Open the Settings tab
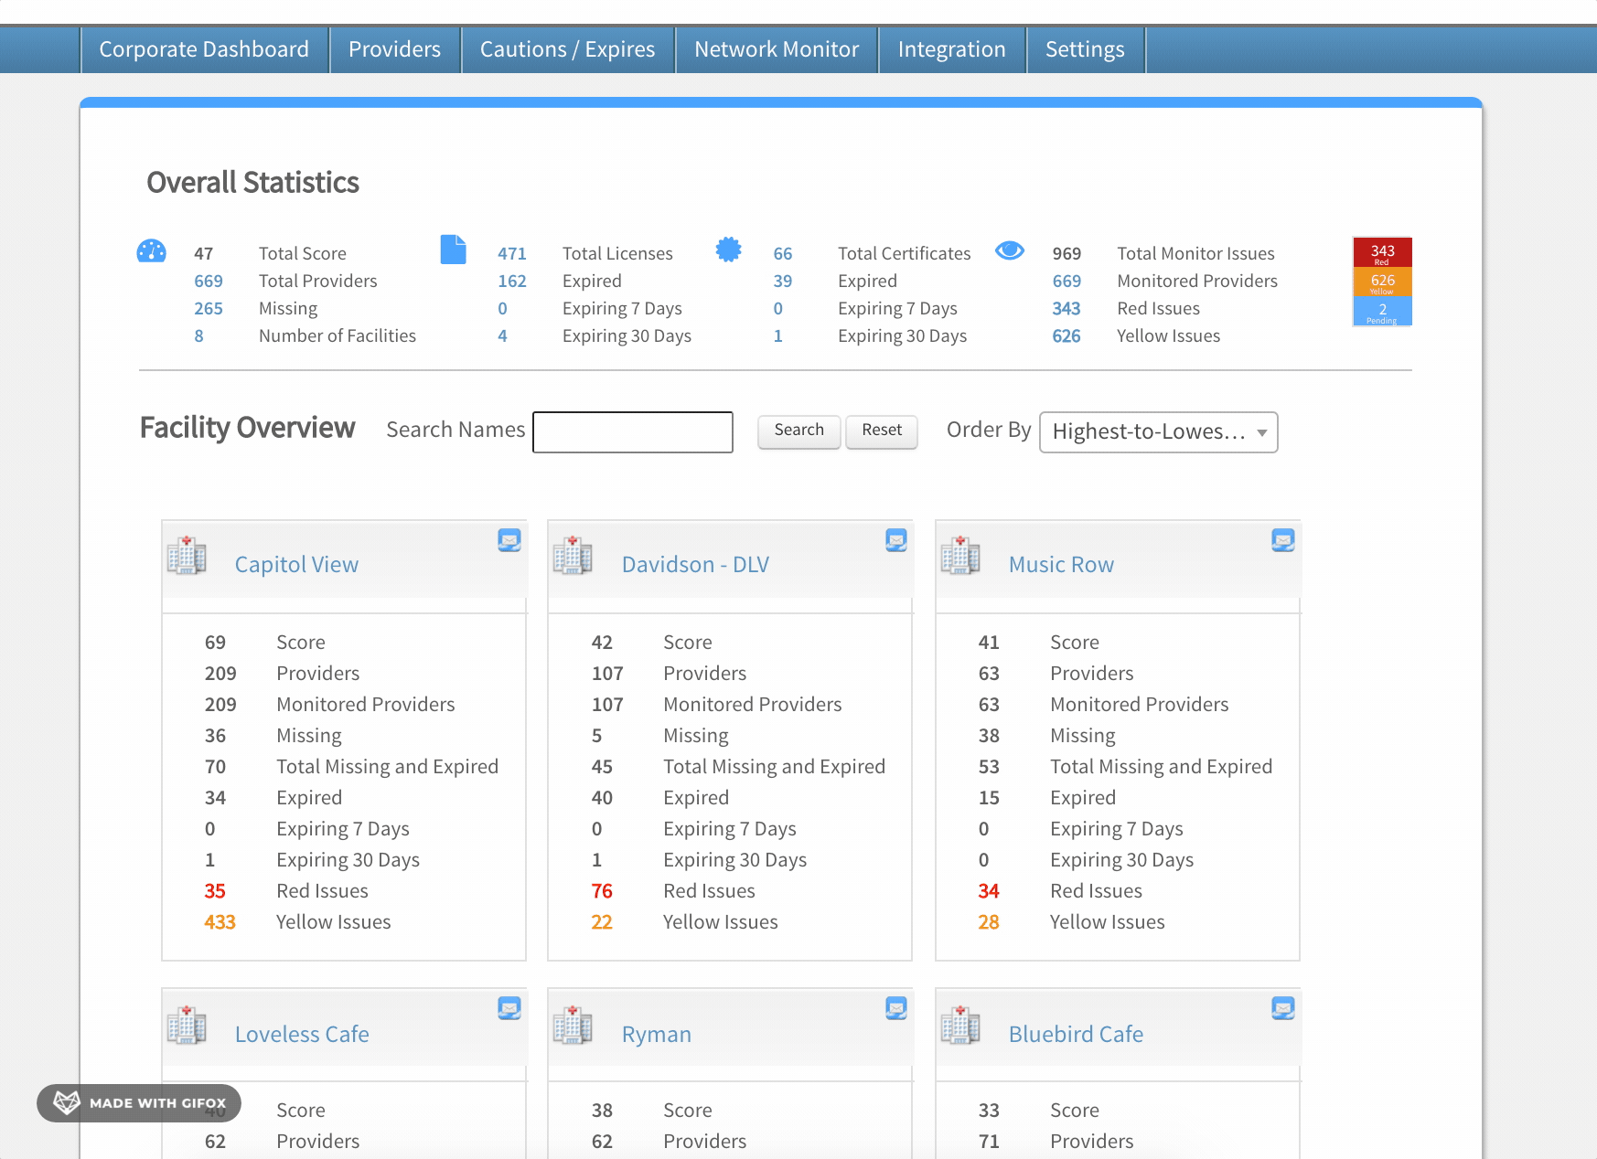Viewport: 1597px width, 1159px height. pos(1085,49)
